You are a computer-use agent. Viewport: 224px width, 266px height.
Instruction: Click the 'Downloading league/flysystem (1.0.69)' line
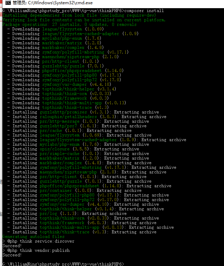click(55, 29)
